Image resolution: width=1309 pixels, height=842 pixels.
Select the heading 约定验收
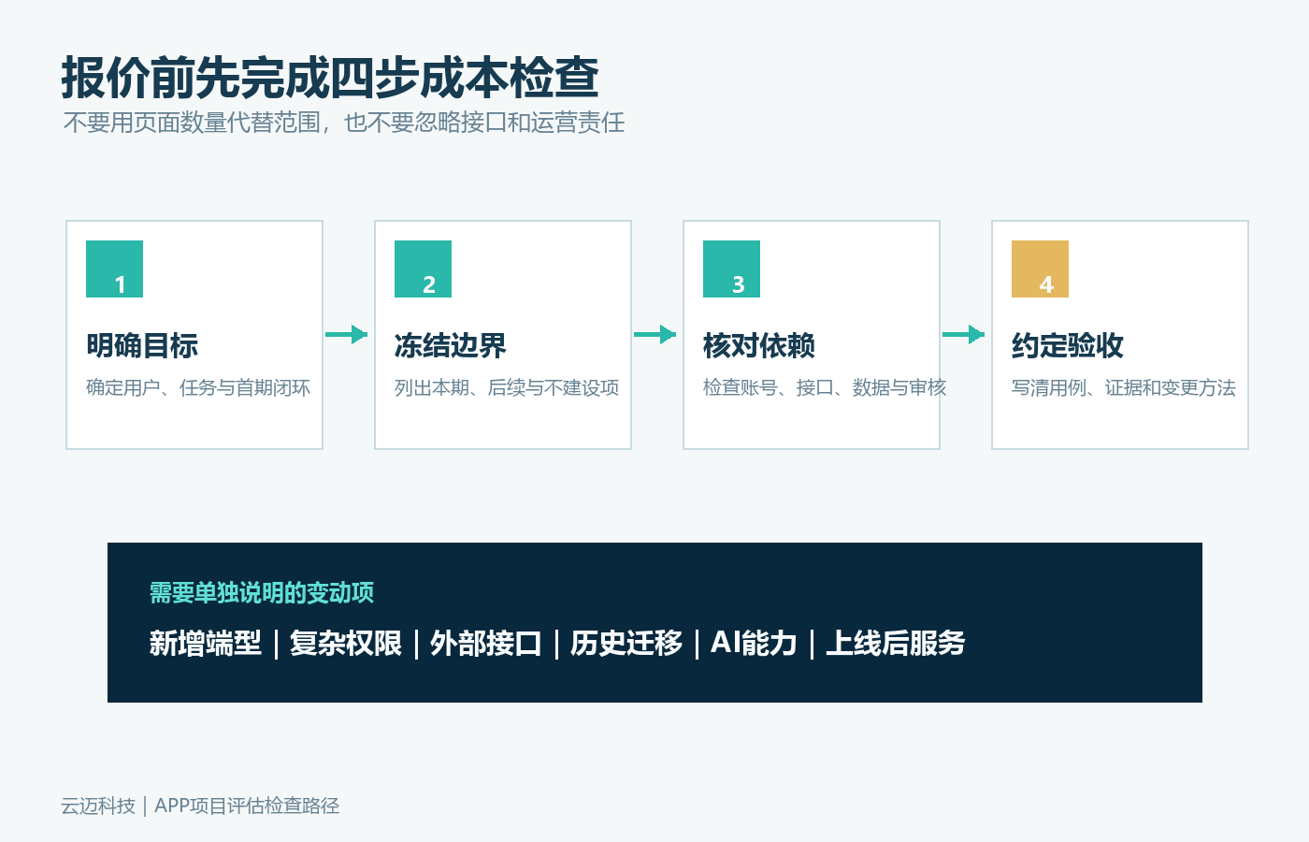[x=1068, y=345]
